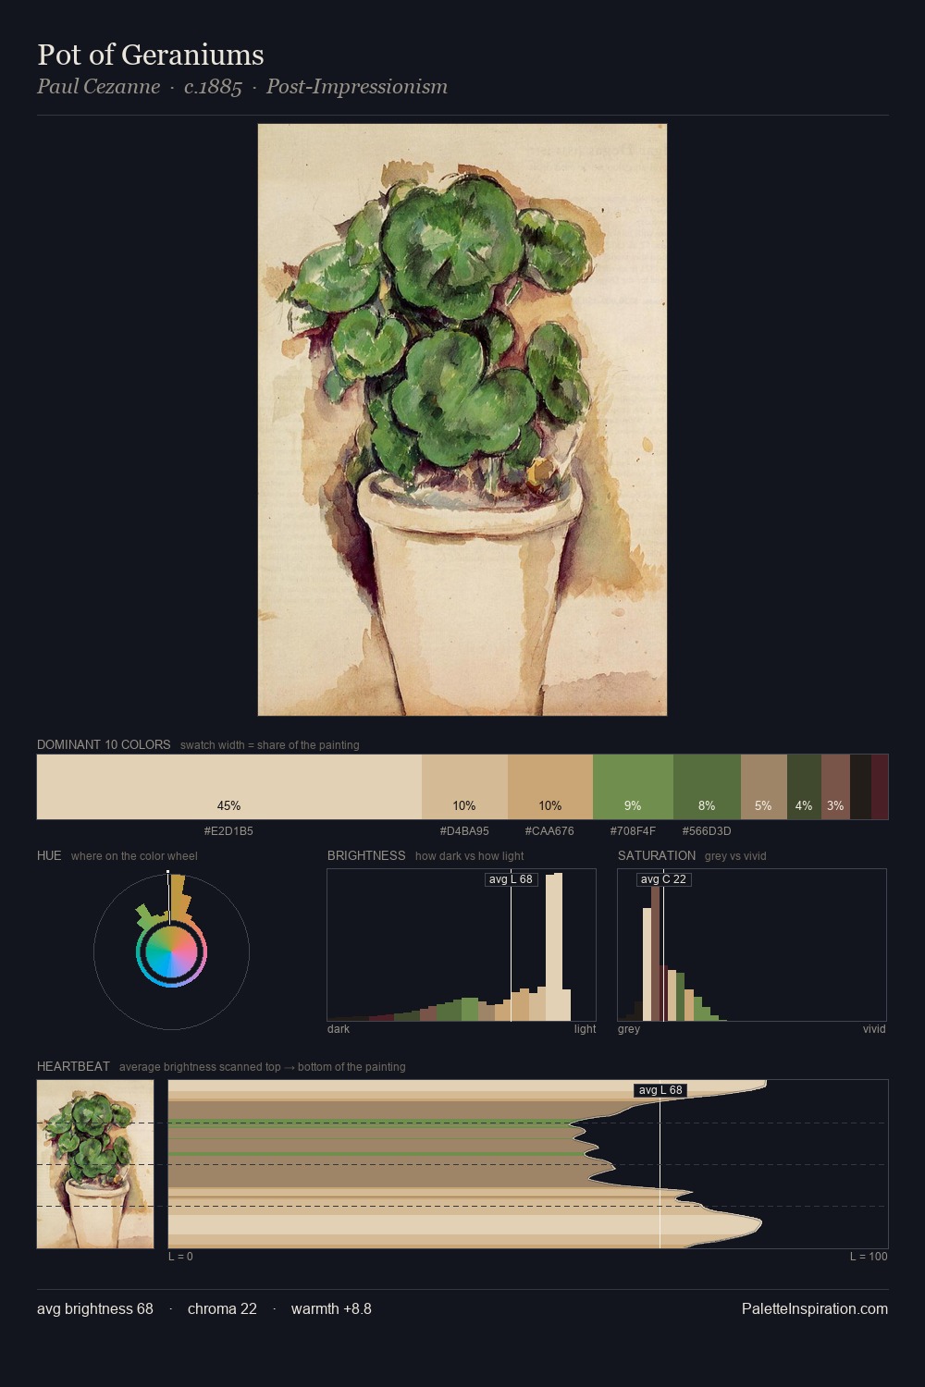Select the 3% brown swatch
925x1387 pixels.
(835, 787)
